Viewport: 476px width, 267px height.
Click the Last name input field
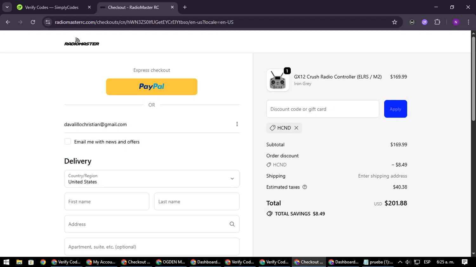pyautogui.click(x=197, y=201)
